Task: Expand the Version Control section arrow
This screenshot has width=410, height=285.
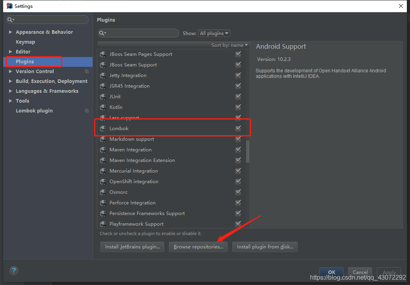Action: pos(11,71)
